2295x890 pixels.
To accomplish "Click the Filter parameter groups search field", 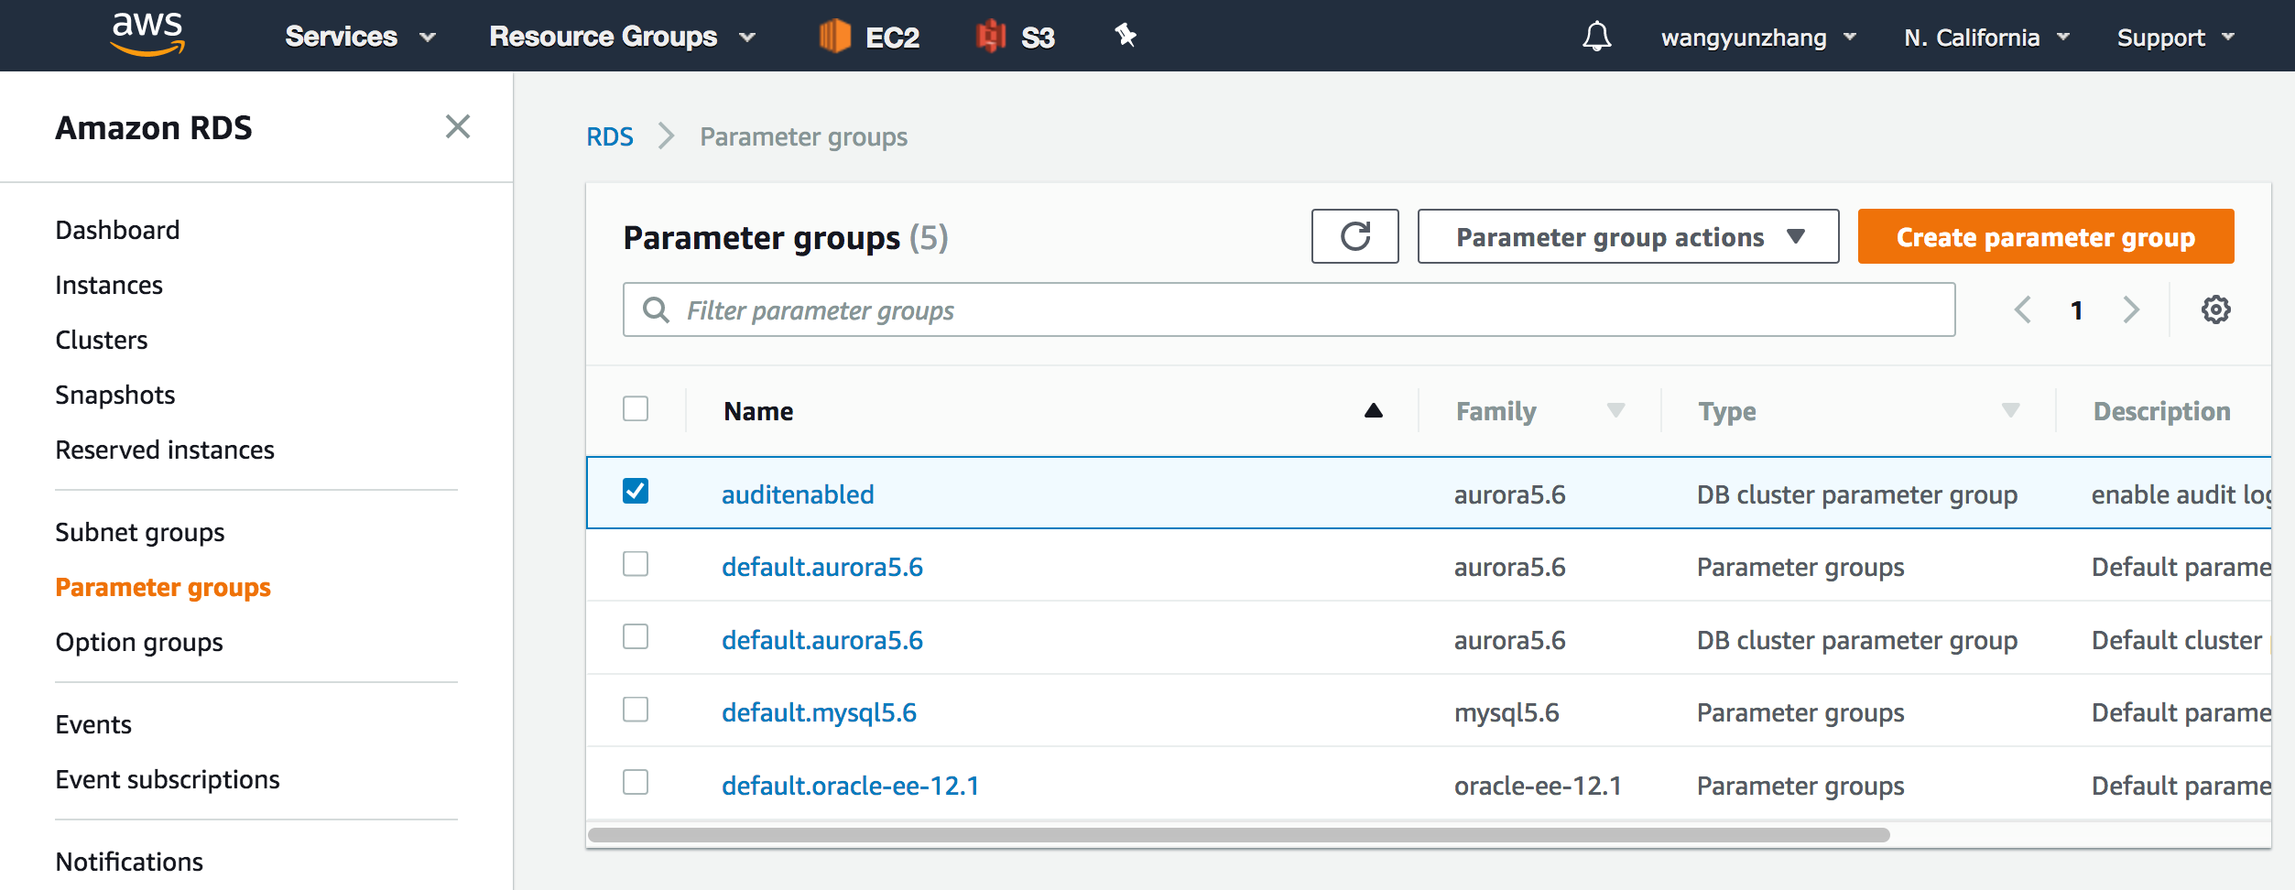I will [1289, 309].
